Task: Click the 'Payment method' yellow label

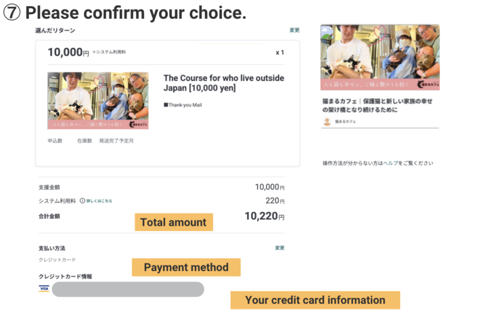Action: click(186, 268)
